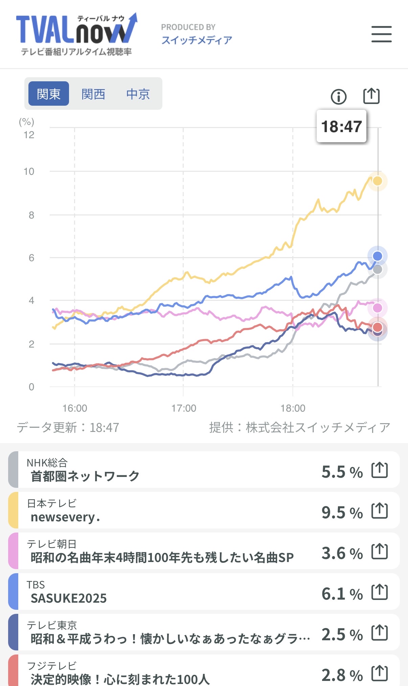
Task: Click the blue TBS chart data point
Action: coord(377,256)
